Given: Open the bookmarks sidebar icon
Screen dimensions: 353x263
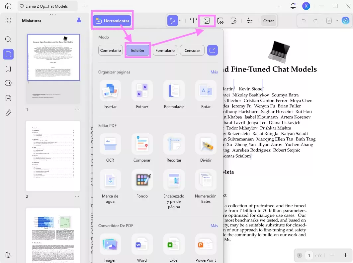Looking at the screenshot, I should pos(8,69).
